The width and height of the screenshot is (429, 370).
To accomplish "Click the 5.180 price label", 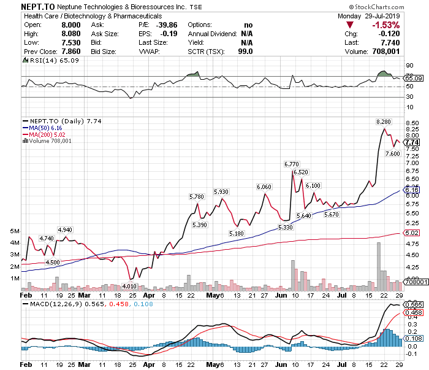I will (237, 233).
